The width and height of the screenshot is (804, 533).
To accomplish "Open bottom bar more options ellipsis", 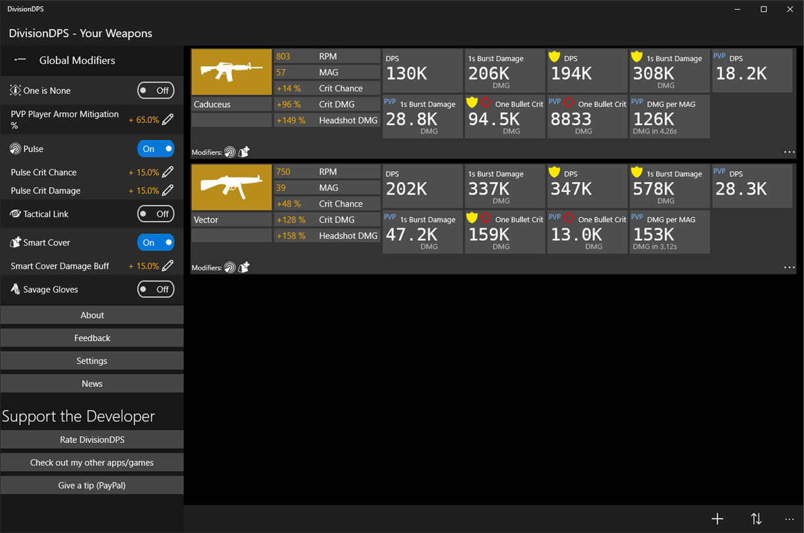I will click(789, 519).
